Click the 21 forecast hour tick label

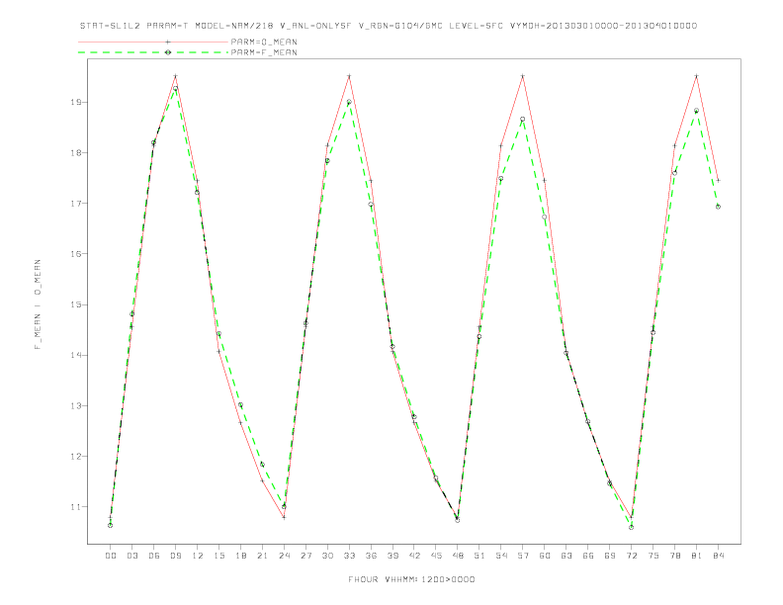click(x=262, y=556)
